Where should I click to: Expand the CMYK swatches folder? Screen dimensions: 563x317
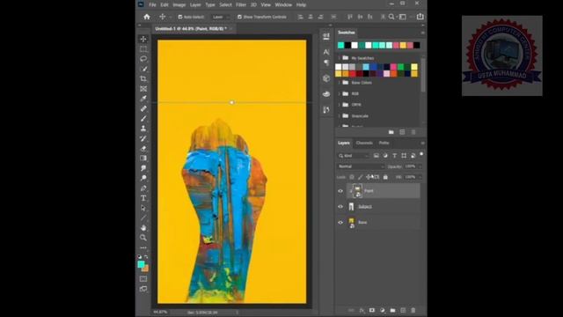coord(339,105)
